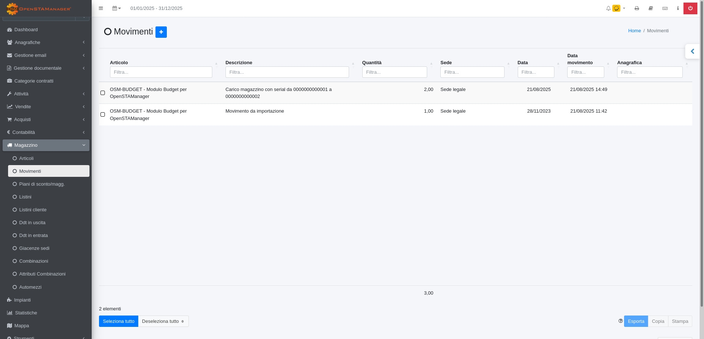Image resolution: width=704 pixels, height=339 pixels.
Task: Collapse the Magazzino sidebar section
Action: 46,145
